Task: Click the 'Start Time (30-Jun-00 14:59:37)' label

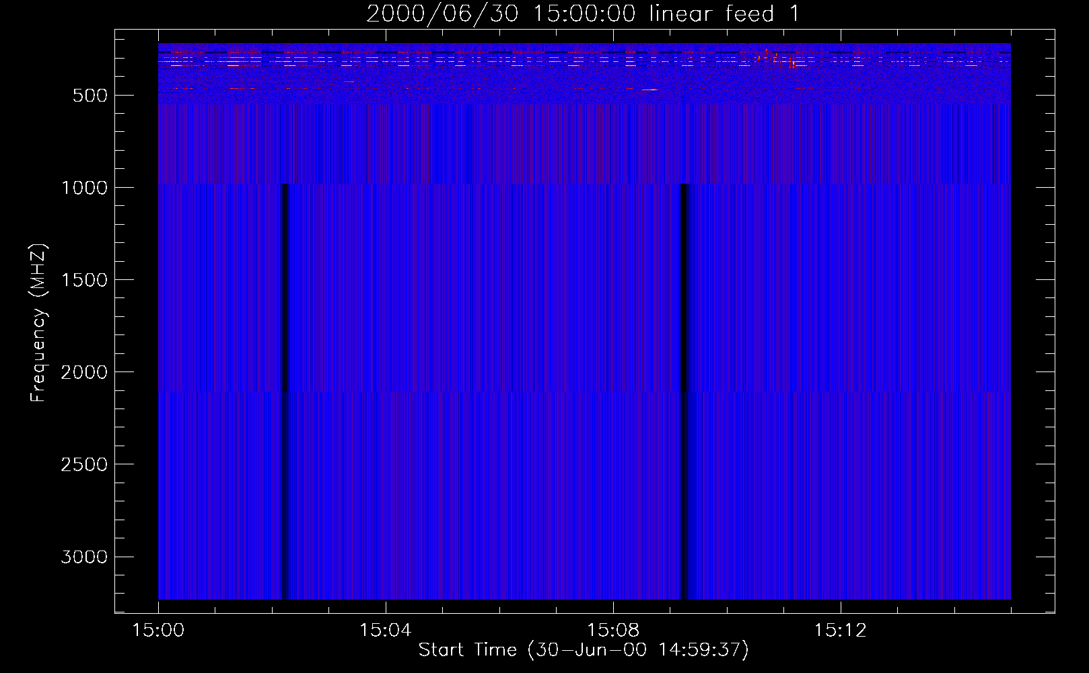Action: (584, 650)
